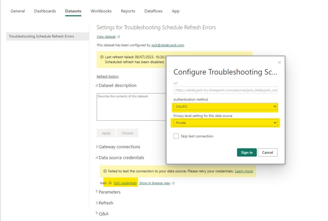Open the Privacy level setting dropdown
The height and width of the screenshot is (221, 328).
click(225, 123)
